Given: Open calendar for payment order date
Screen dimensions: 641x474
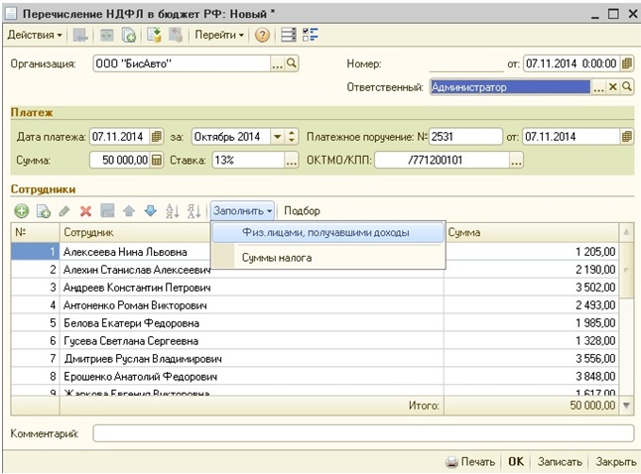Looking at the screenshot, I should pos(627,137).
